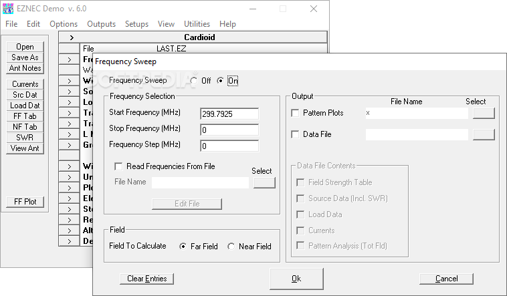Click the Edit File button
The height and width of the screenshot is (296, 507).
tap(187, 204)
